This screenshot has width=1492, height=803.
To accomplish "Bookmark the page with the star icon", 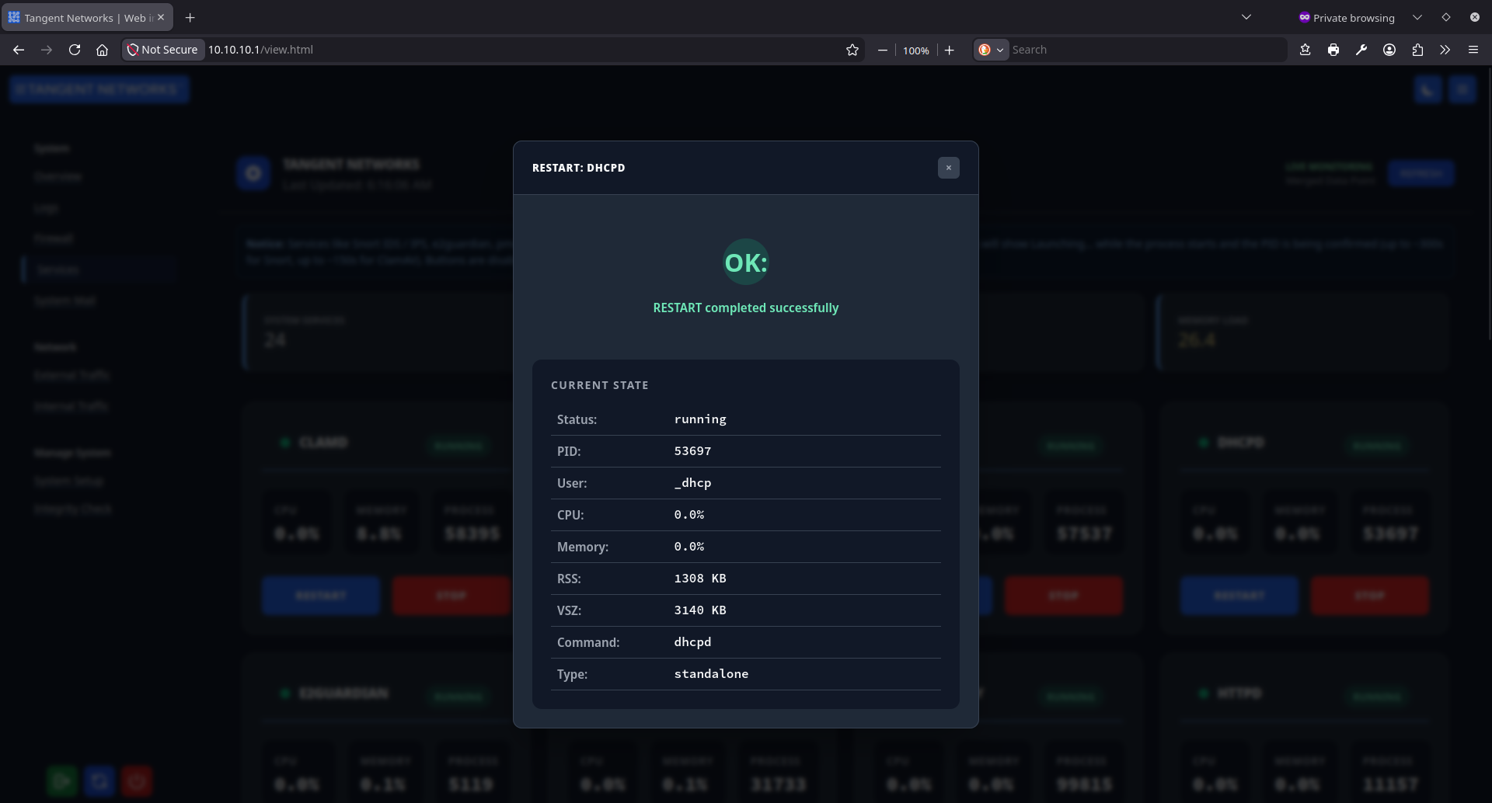I will [852, 49].
